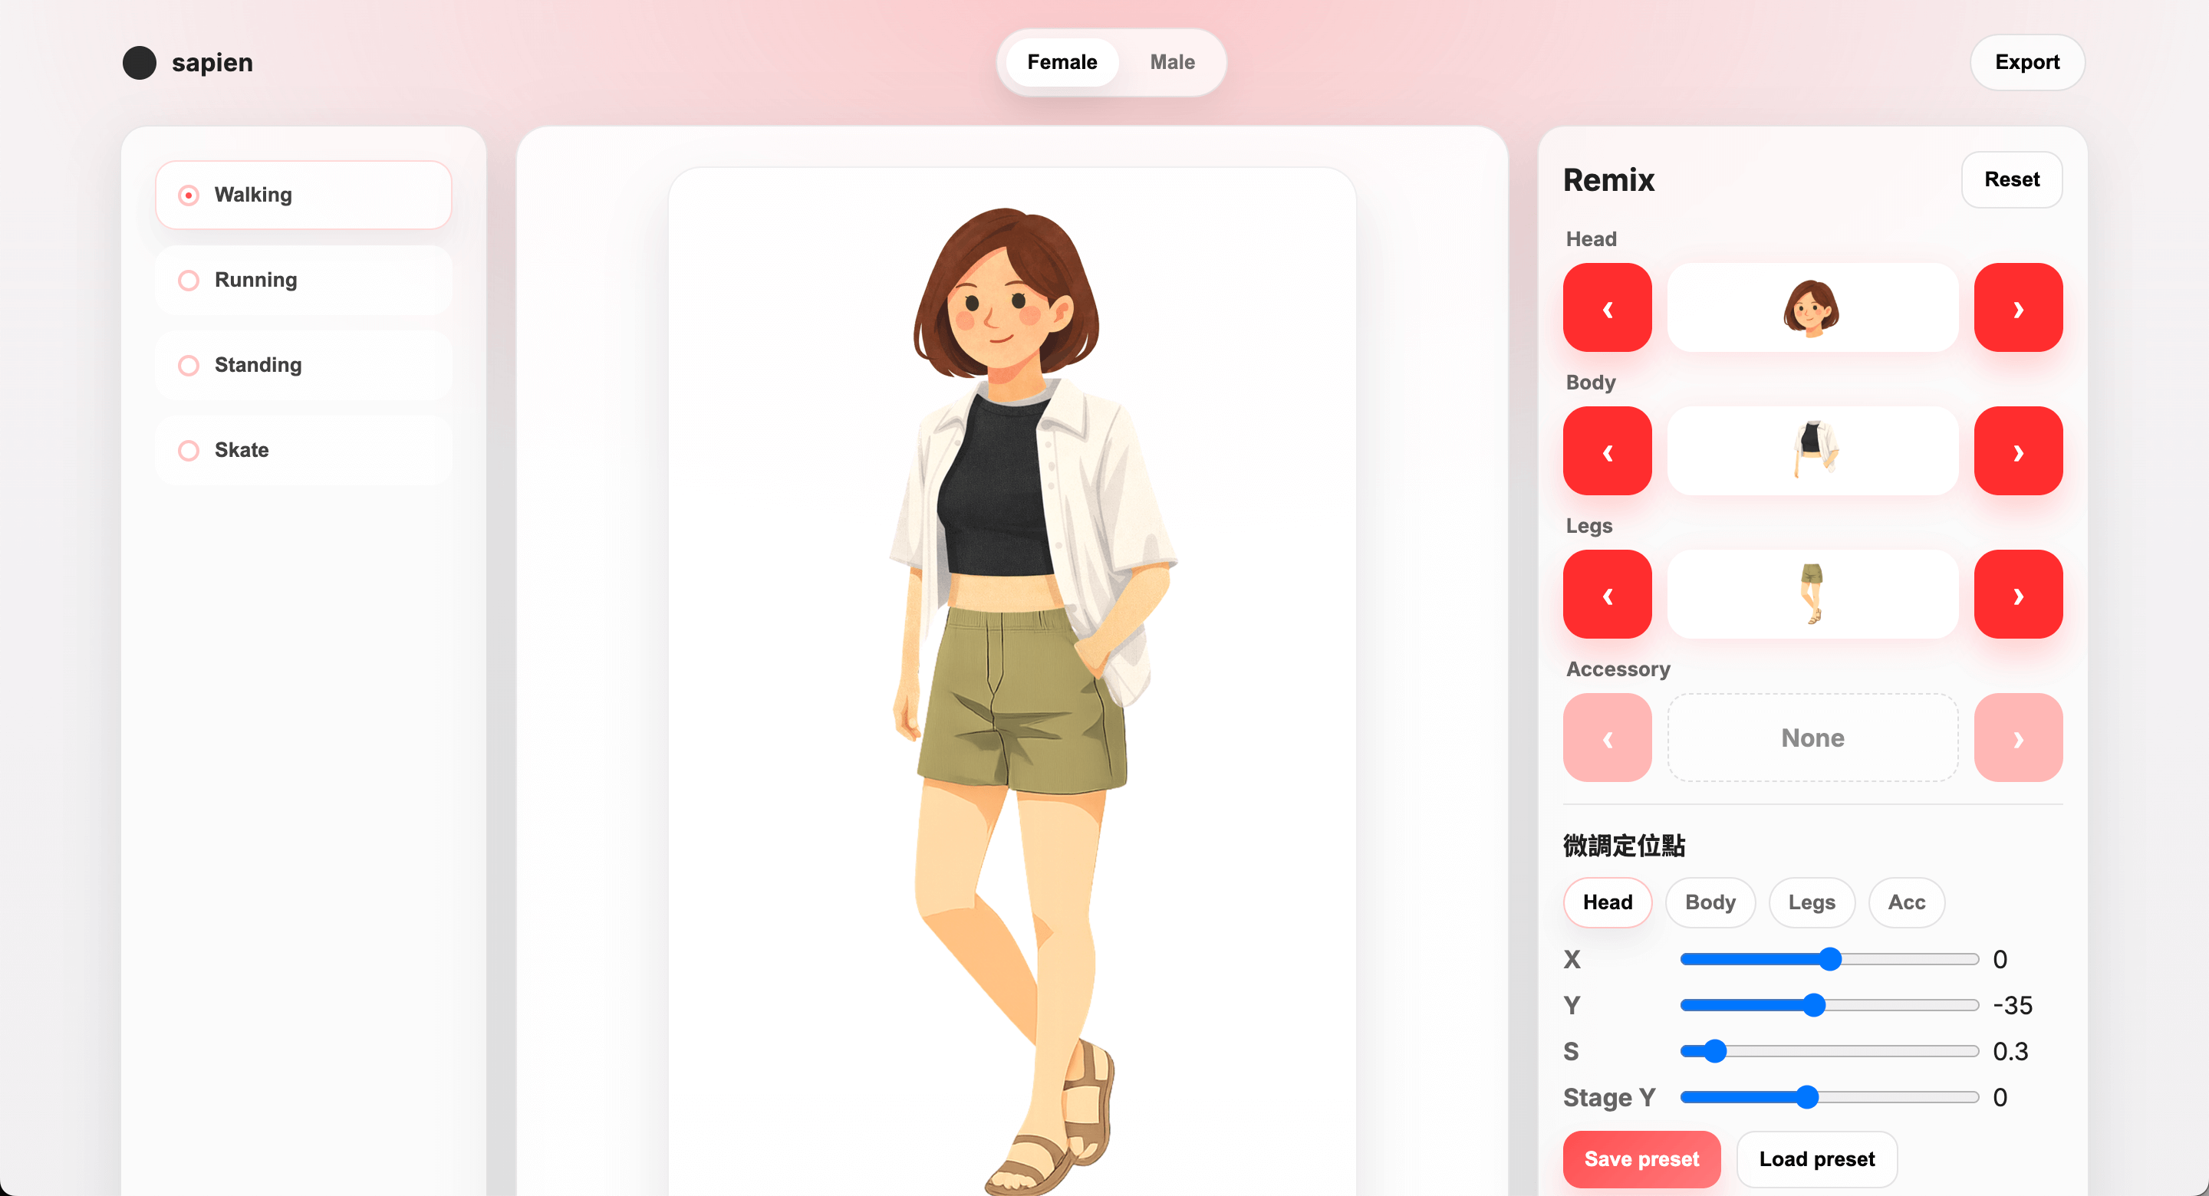Image resolution: width=2209 pixels, height=1196 pixels.
Task: Click the Save preset button
Action: click(1641, 1158)
